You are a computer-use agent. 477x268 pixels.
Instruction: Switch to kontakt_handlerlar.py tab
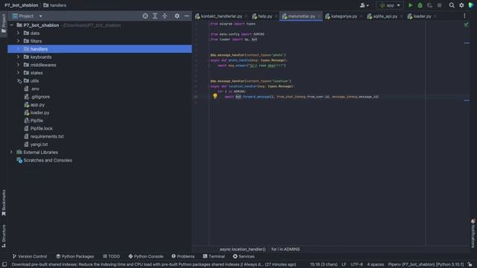point(219,16)
